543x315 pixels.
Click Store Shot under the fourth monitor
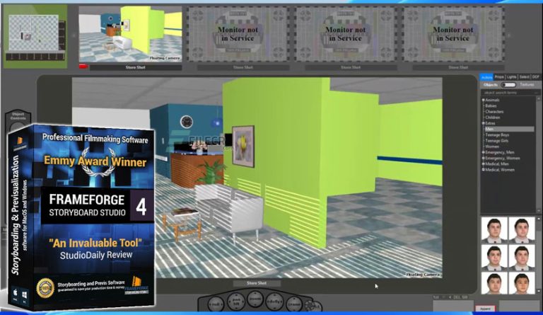(458, 67)
